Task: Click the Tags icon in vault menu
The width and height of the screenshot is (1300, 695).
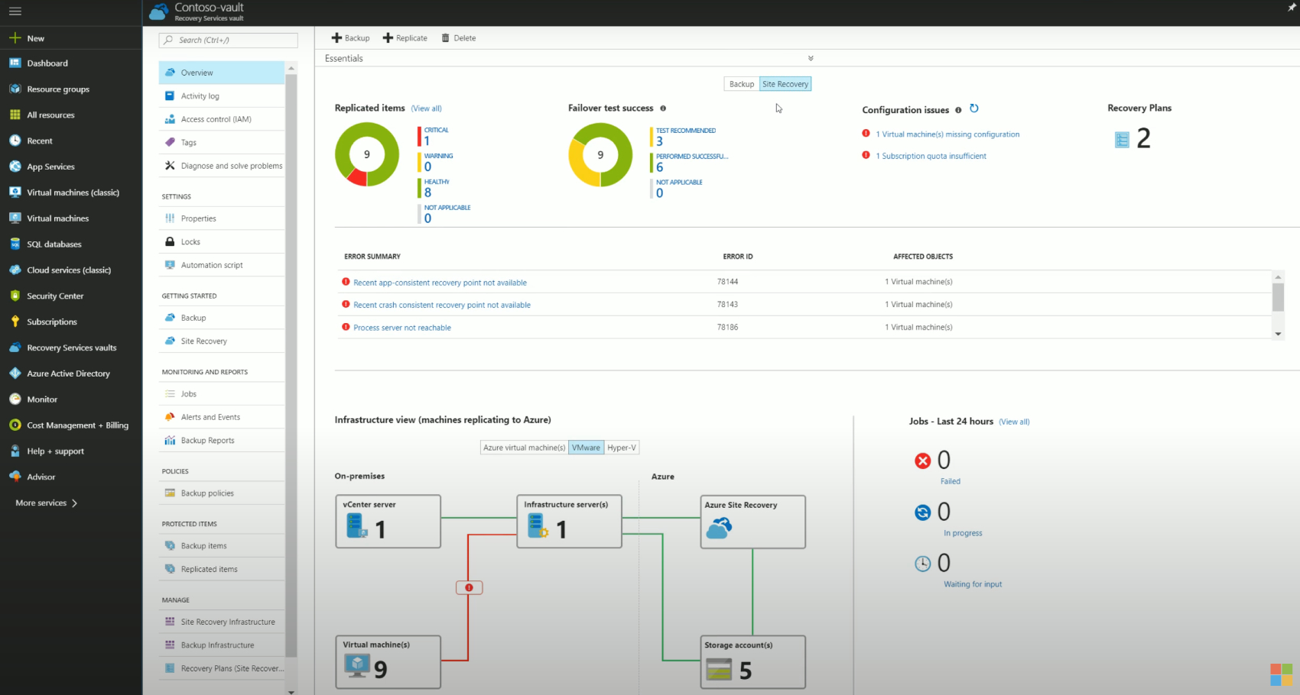Action: [x=170, y=142]
